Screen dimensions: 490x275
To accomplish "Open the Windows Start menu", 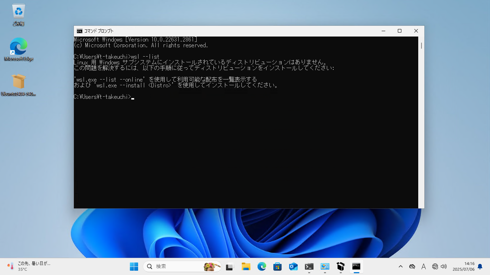I will coord(134,266).
